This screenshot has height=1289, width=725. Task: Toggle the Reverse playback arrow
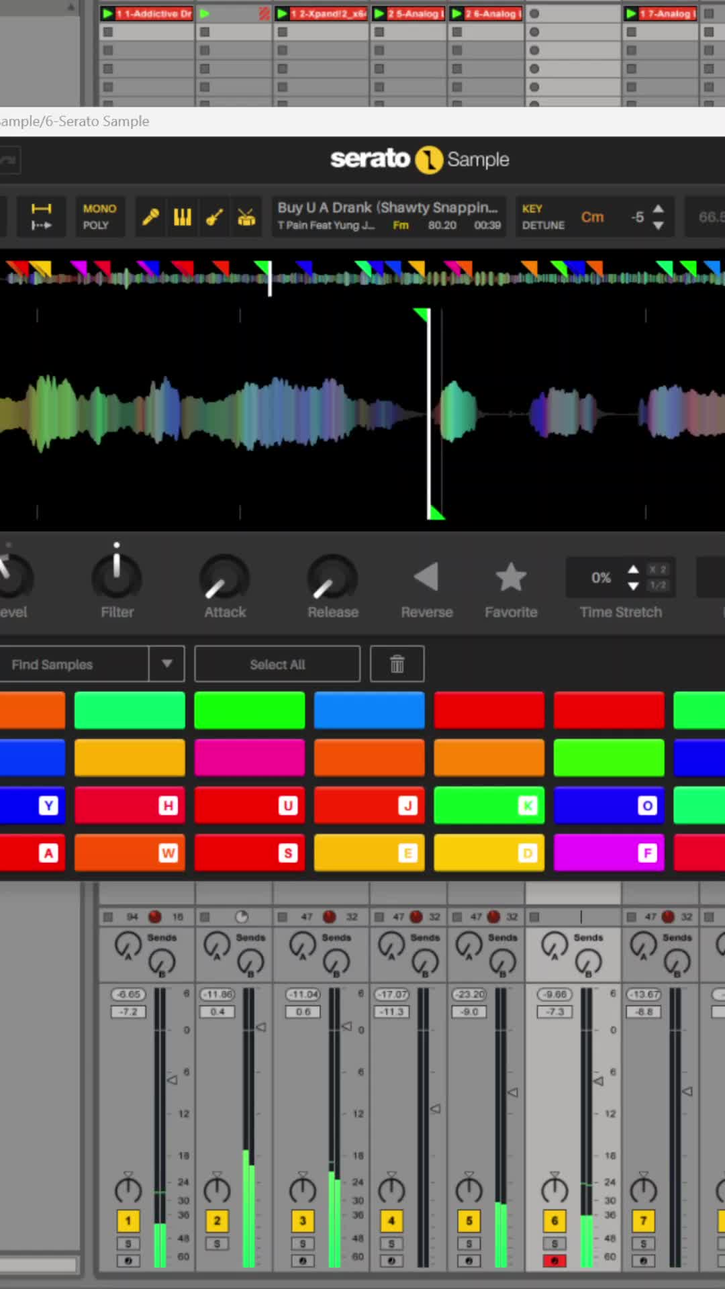(x=426, y=577)
